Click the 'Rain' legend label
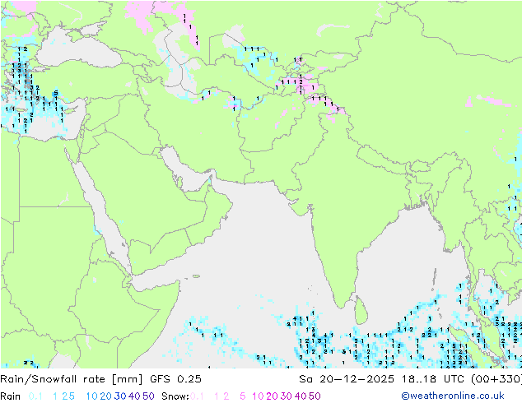Viewport: 522px width, 403px height. pos(11,396)
